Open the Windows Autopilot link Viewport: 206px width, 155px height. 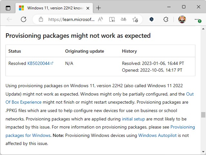pos(157,136)
